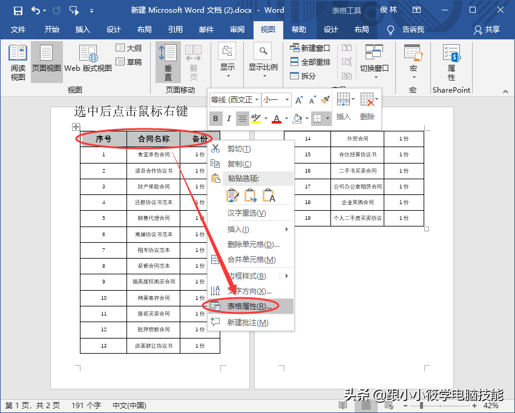Apply red font color
515x413 pixels.
(277, 119)
